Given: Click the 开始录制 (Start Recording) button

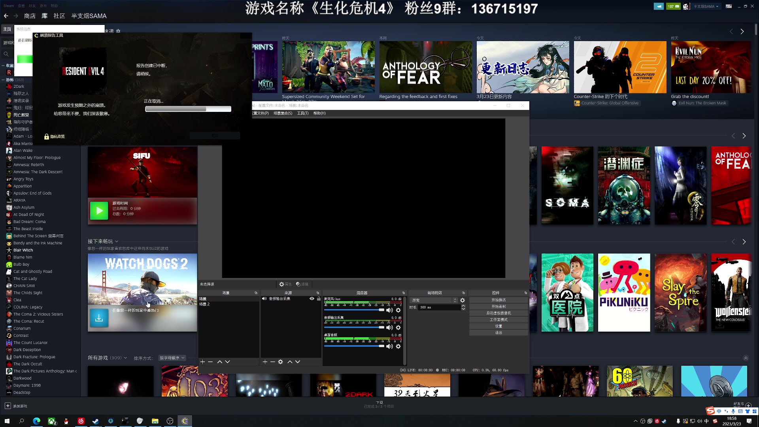Looking at the screenshot, I should coord(498,306).
